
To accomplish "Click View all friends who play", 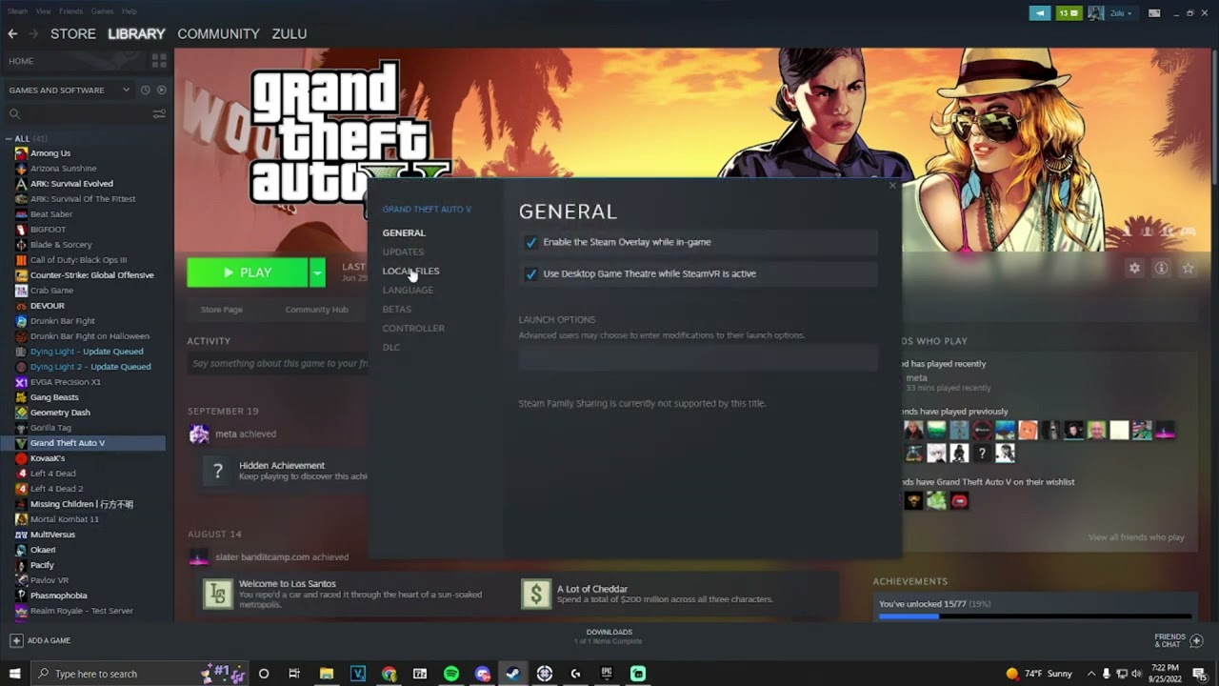I will (x=1136, y=537).
